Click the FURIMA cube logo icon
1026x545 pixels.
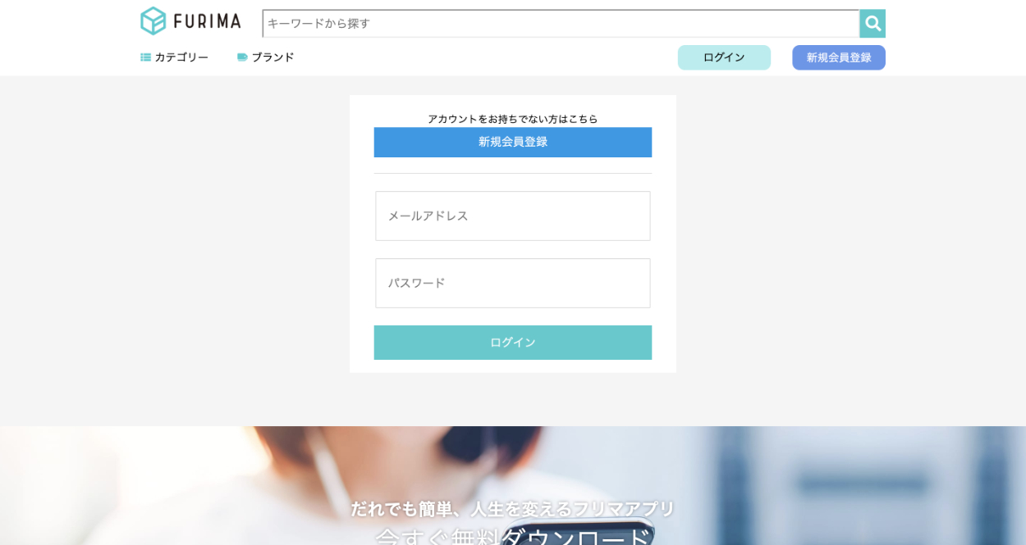[153, 21]
